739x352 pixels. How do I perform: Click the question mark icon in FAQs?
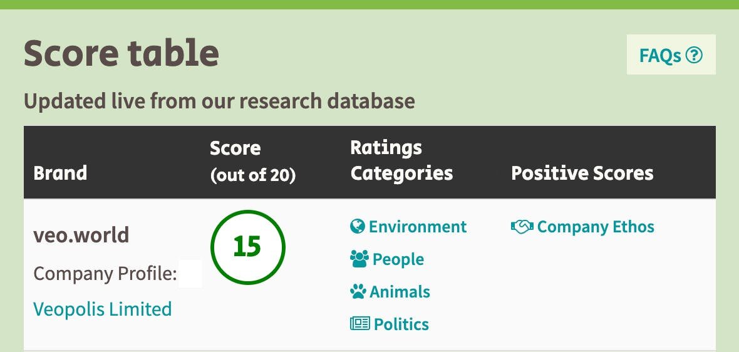coord(694,55)
